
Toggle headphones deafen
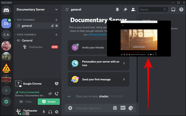(50, 112)
